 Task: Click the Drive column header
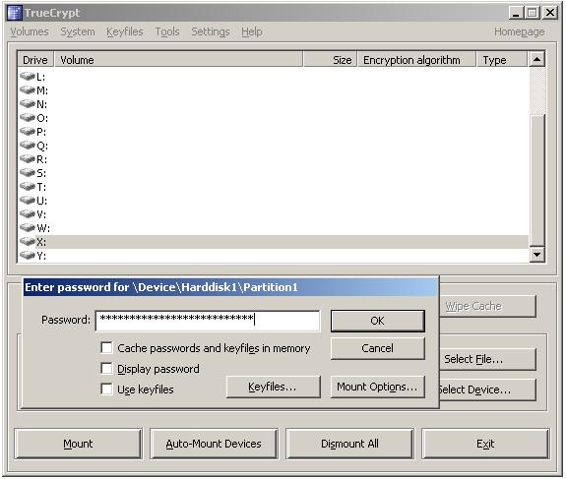coord(35,60)
